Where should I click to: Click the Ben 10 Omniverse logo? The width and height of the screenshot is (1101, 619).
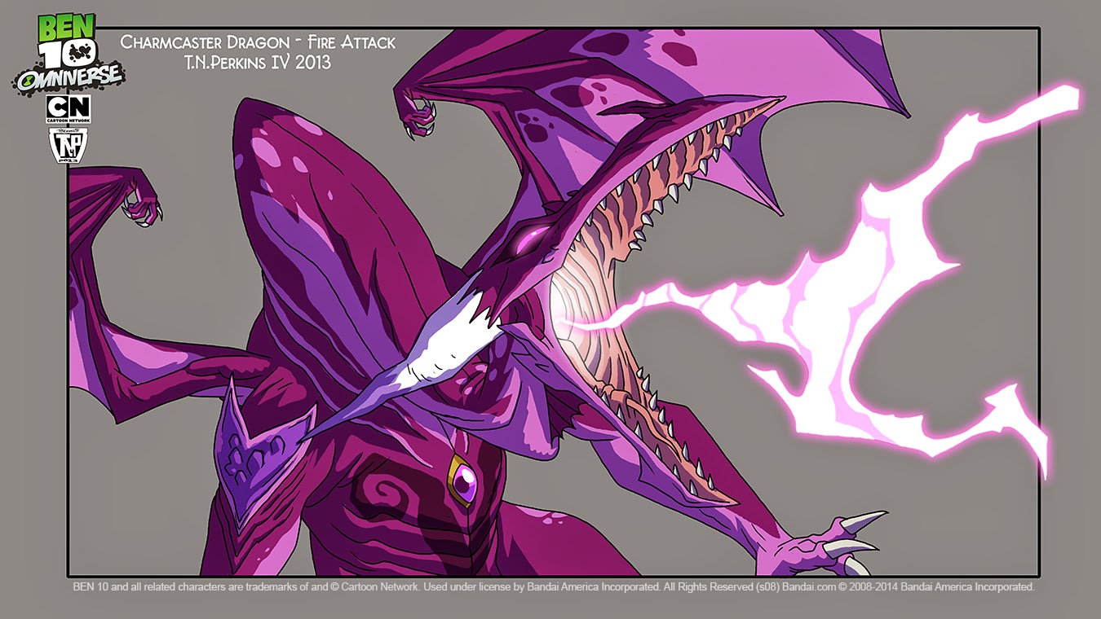point(69,49)
